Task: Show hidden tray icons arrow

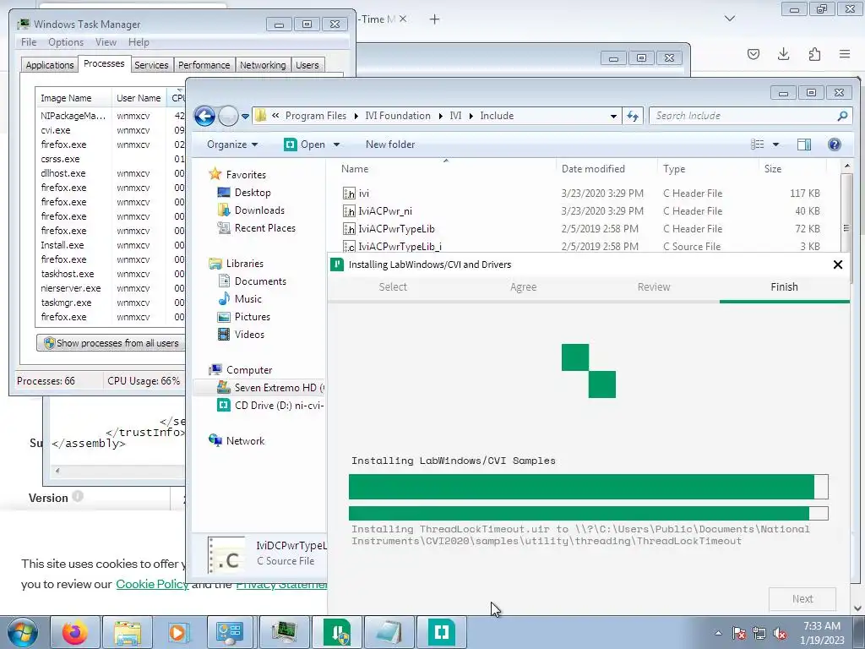Action: point(718,633)
